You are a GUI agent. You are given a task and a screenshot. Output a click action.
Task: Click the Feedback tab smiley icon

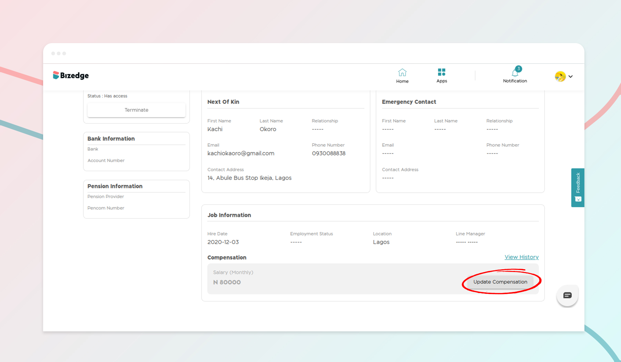578,199
